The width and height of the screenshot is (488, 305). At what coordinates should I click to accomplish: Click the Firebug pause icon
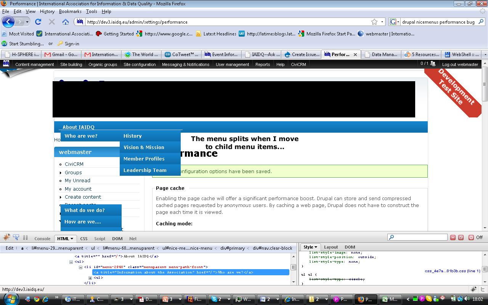pyautogui.click(x=26, y=238)
